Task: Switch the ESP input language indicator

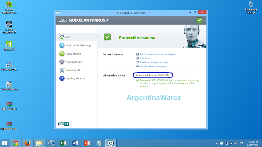Action: (242, 143)
